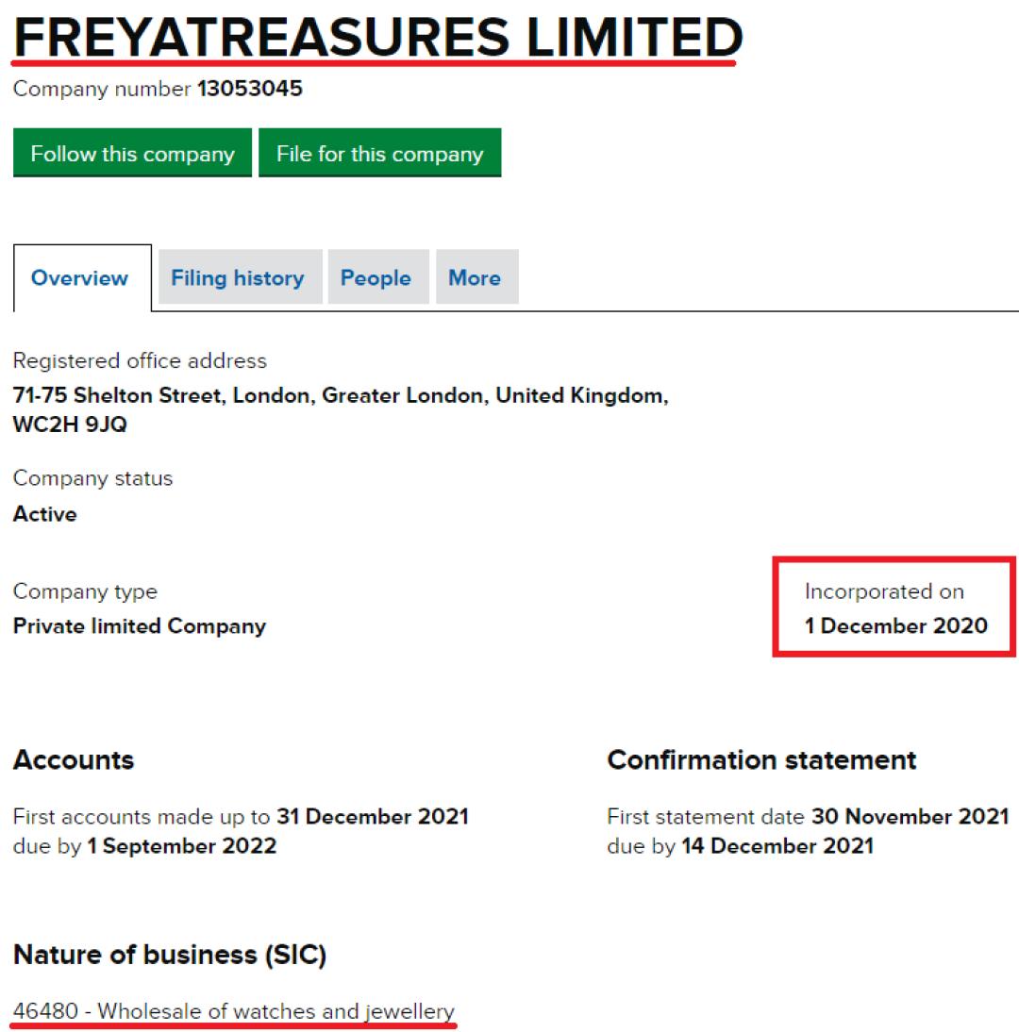This screenshot has height=1032, width=1019.
Task: Click the Confirmation statement heading
Action: [x=761, y=760]
